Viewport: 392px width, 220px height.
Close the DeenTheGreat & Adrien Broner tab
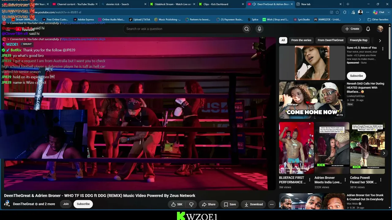pos(292,4)
